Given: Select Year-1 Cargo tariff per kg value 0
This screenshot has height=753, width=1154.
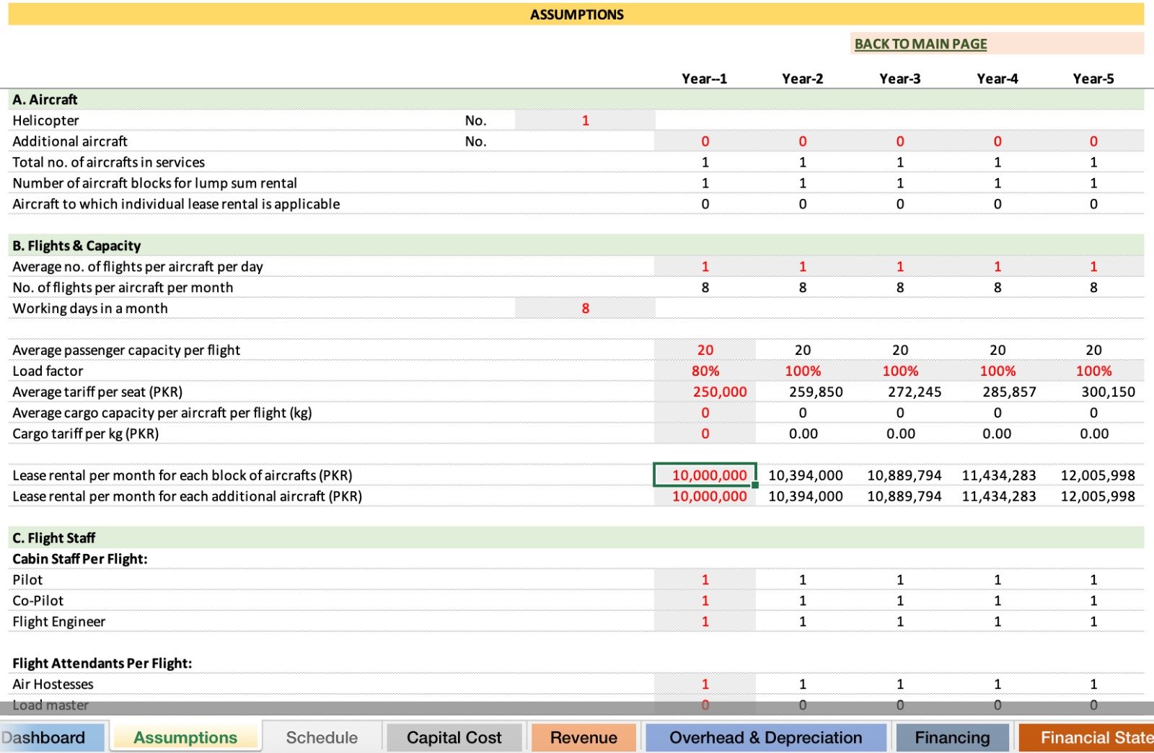Looking at the screenshot, I should point(705,433).
